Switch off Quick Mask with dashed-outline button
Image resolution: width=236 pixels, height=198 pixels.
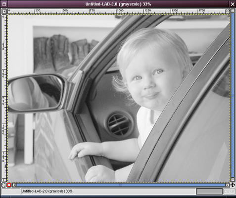(x=3, y=185)
